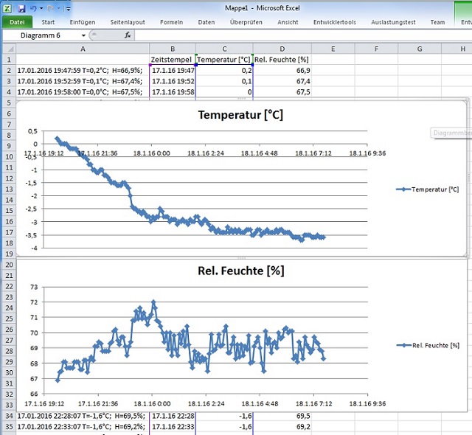Click the Save icon in quick access toolbar
472x435 pixels.
pyautogui.click(x=21, y=8)
